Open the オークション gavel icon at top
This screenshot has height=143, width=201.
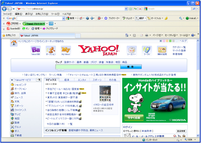(51, 51)
